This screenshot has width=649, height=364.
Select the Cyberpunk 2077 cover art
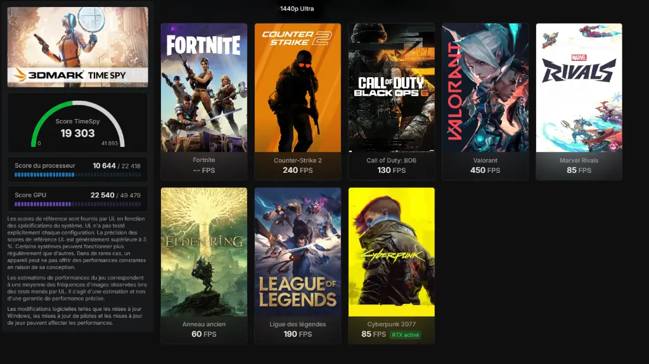(392, 252)
